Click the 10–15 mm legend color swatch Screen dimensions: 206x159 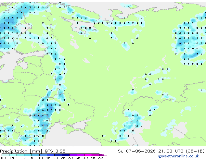[x=43, y=155]
